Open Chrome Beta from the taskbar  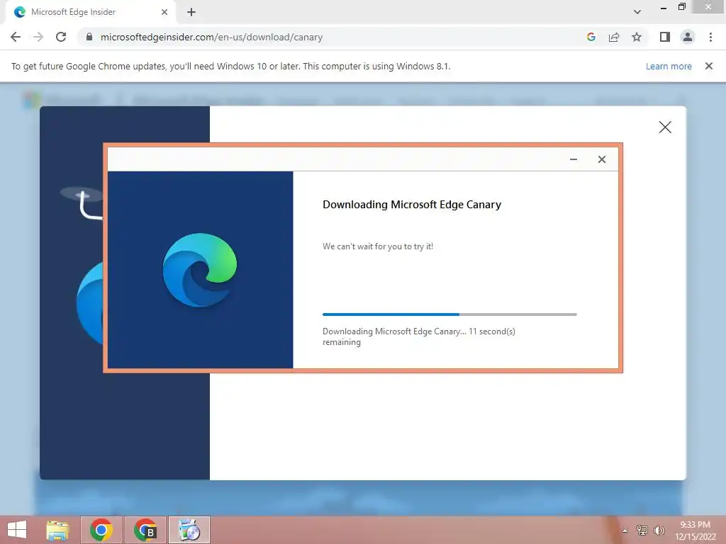pos(145,530)
